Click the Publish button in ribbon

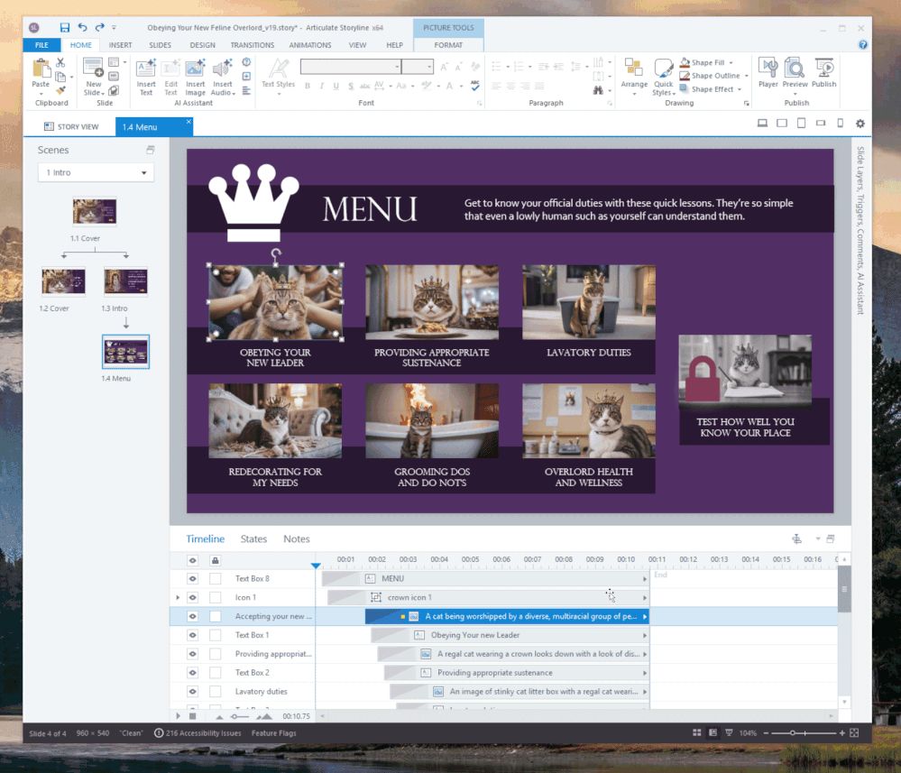coord(823,72)
